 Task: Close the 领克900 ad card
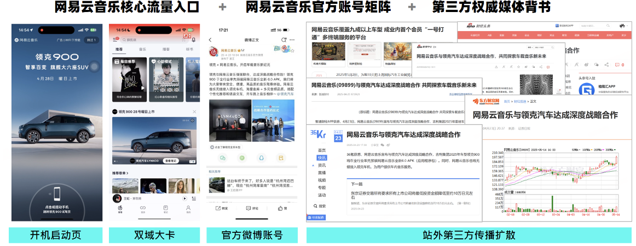tap(194, 112)
